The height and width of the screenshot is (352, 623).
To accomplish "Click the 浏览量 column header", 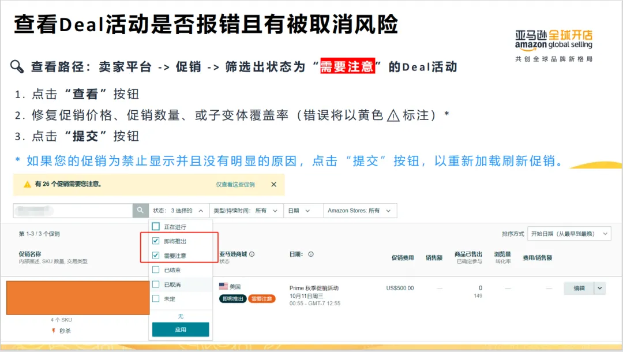I will pyautogui.click(x=502, y=254).
